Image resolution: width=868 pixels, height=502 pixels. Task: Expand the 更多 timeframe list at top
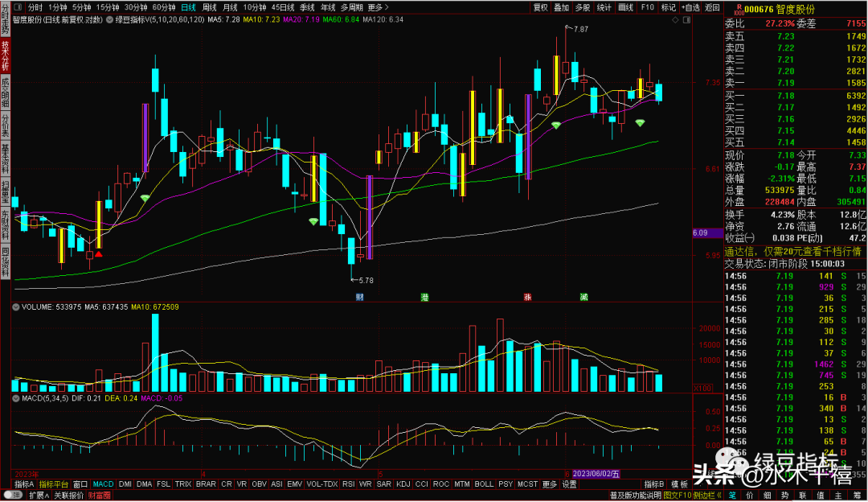[x=378, y=7]
